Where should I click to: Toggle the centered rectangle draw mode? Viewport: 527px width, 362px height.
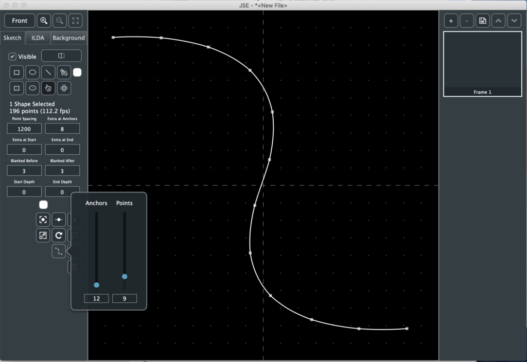(x=16, y=88)
